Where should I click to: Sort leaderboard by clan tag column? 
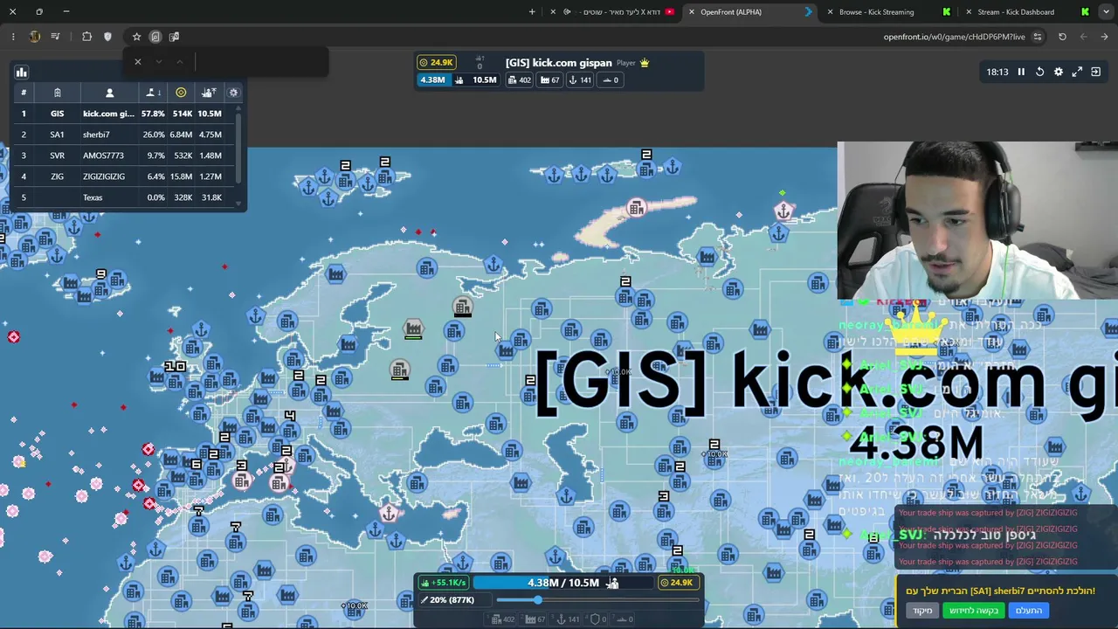57,93
